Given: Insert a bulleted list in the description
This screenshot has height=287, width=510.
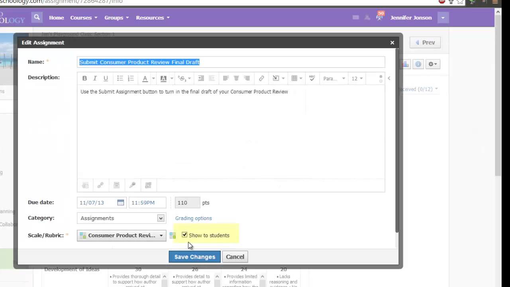Looking at the screenshot, I should click(x=120, y=79).
